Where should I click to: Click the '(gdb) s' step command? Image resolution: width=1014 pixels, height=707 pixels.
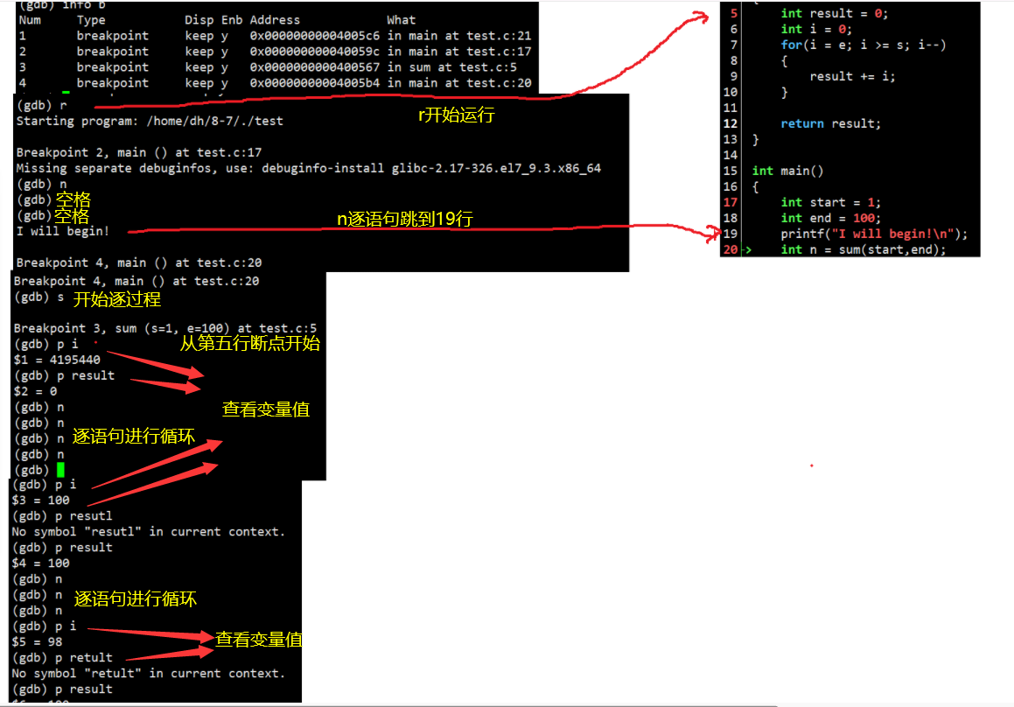point(38,297)
